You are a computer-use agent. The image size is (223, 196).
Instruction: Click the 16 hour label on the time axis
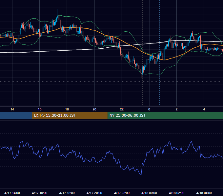40,109
